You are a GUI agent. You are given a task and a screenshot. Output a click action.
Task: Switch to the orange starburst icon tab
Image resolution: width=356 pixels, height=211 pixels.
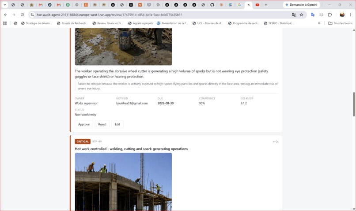pyautogui.click(x=221, y=5)
